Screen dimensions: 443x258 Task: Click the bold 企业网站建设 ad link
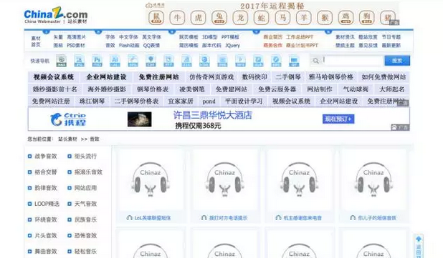pyautogui.click(x=106, y=77)
